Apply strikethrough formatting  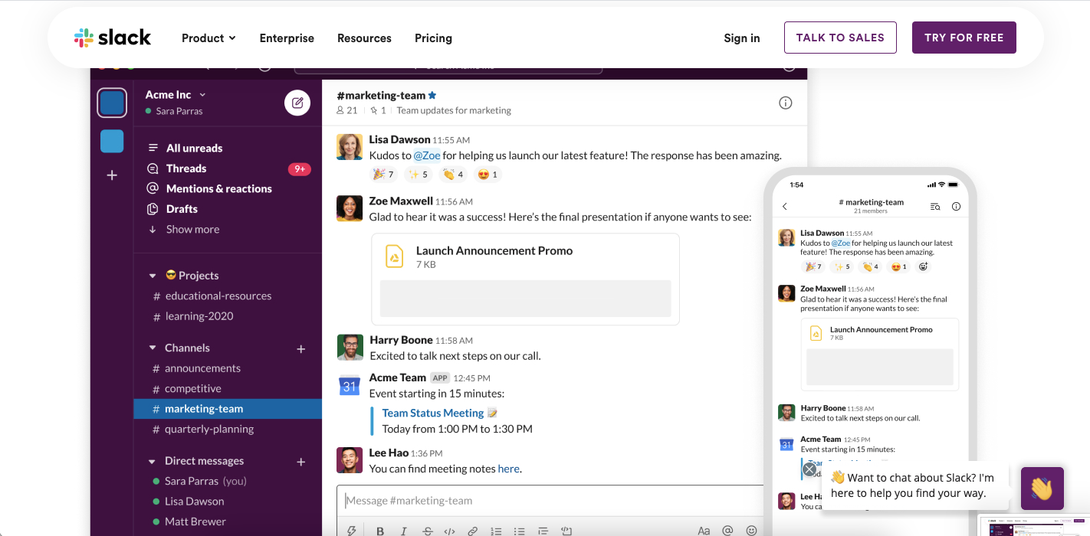pos(427,530)
